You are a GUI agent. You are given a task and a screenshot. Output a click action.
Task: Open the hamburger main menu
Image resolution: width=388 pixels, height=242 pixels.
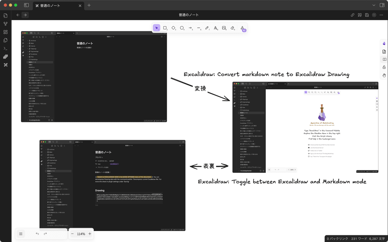21,234
